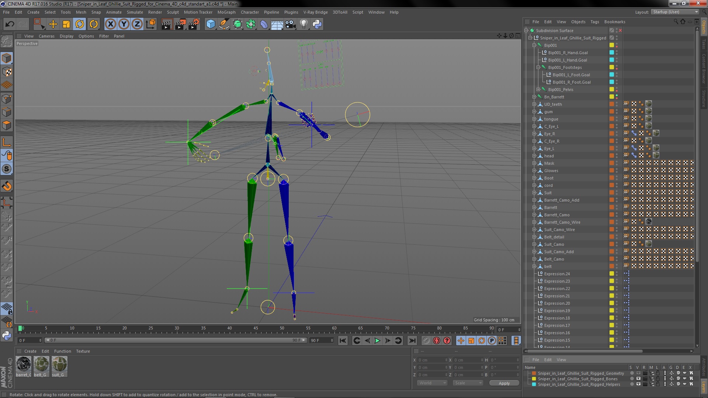Open Object Manager Tags menu
Viewport: 708px width, 398px height.
(x=594, y=22)
